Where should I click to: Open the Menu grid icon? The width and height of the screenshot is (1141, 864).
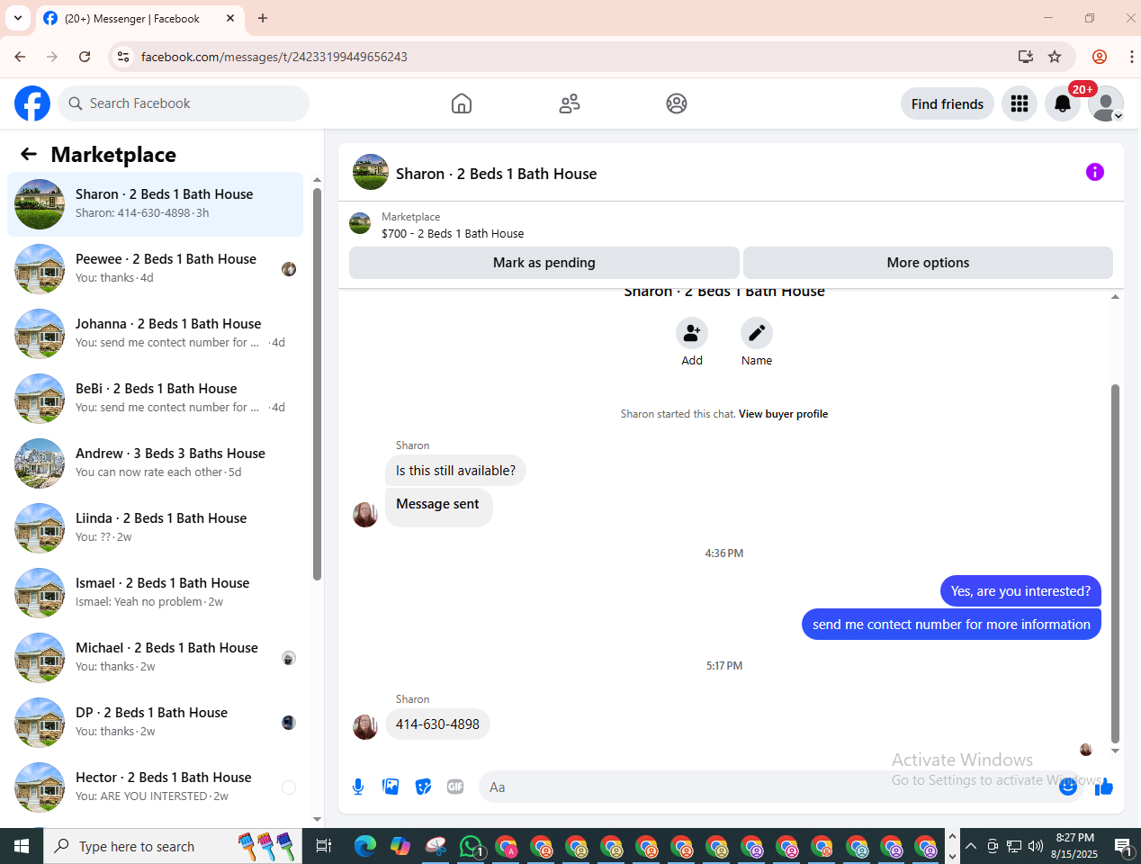coord(1020,103)
